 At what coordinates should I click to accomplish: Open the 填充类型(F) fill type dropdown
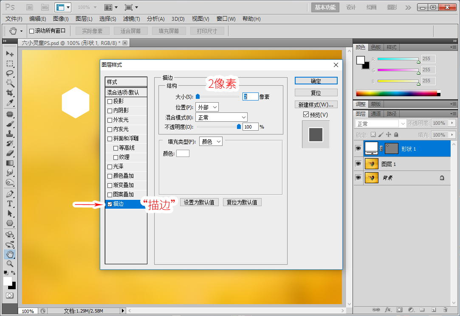pos(211,141)
